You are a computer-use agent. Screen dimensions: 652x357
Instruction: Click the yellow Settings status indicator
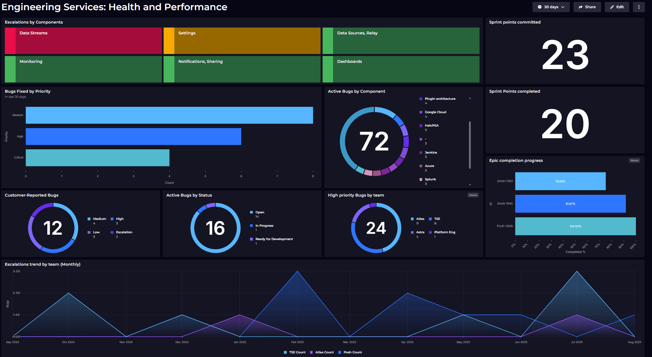[169, 41]
